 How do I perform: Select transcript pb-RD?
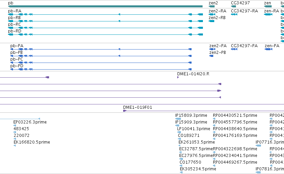point(105,34)
